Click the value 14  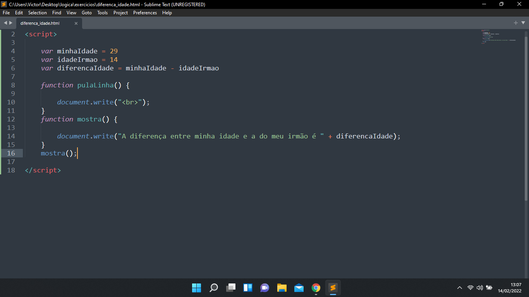114,60
